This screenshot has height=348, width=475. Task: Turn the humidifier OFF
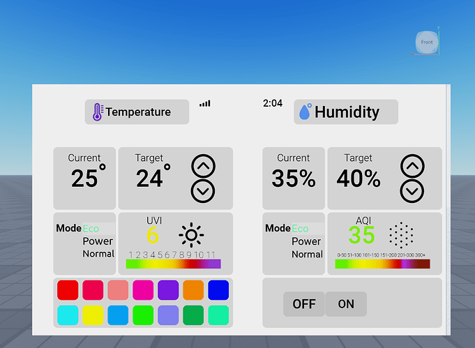pos(304,304)
